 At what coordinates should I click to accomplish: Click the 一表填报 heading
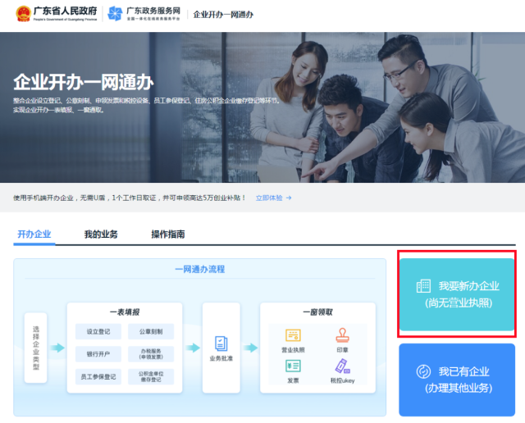tap(125, 312)
